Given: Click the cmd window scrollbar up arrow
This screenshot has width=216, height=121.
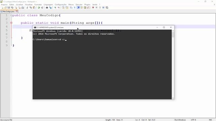Looking at the screenshot, I should pos(173,31).
